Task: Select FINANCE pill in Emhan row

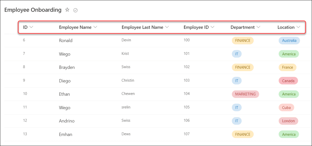Action: (x=243, y=134)
